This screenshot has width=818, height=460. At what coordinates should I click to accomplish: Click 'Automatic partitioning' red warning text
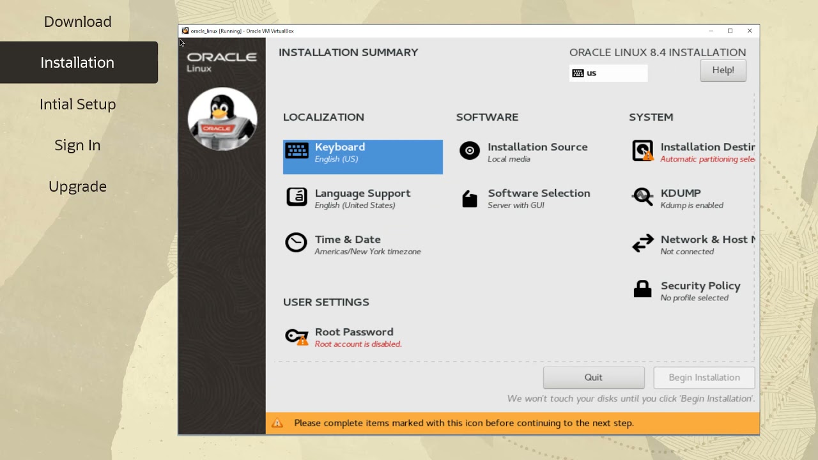point(707,159)
